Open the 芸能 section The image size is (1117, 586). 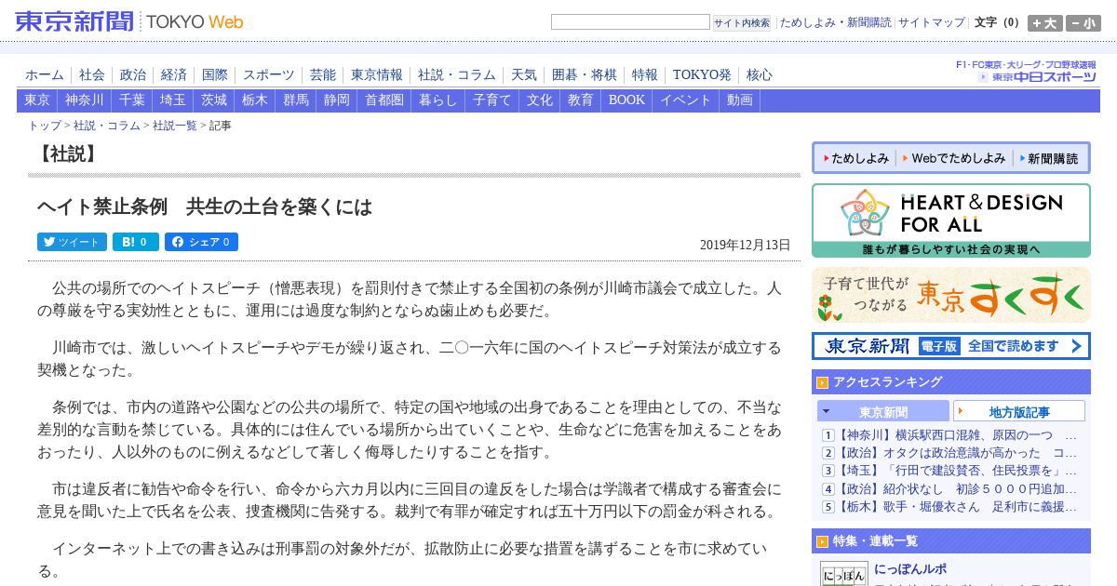tap(323, 74)
